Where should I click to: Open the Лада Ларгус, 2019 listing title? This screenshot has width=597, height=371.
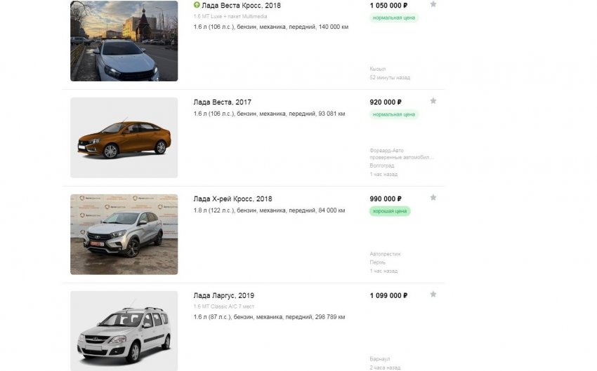(x=224, y=295)
